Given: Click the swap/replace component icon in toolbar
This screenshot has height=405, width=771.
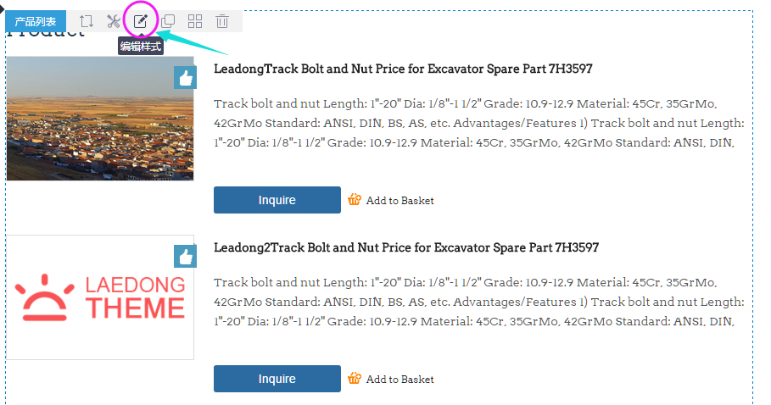Looking at the screenshot, I should (87, 21).
